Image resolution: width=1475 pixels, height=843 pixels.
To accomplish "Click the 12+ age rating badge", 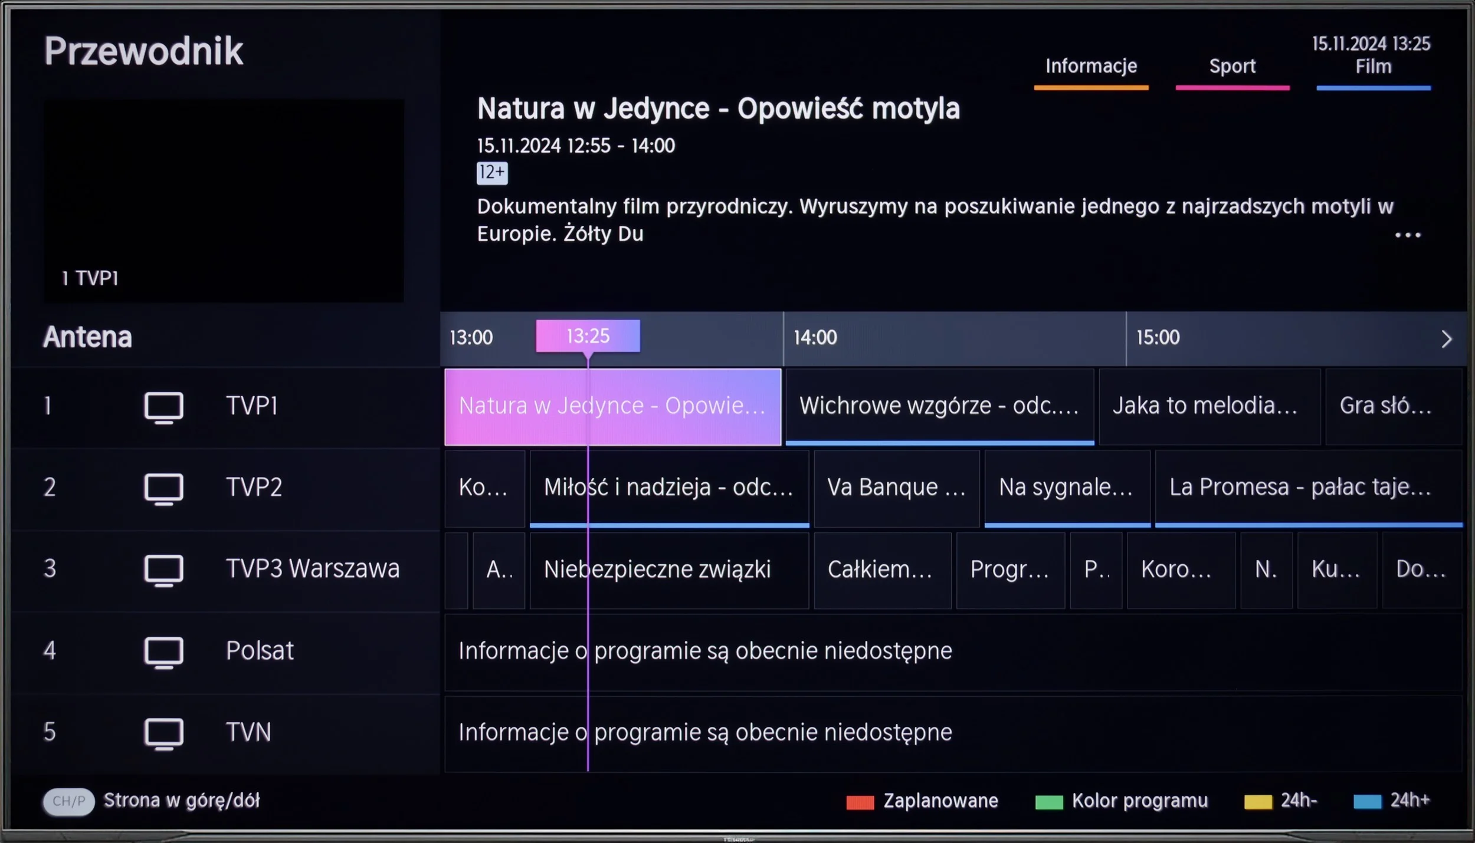I will pos(492,173).
